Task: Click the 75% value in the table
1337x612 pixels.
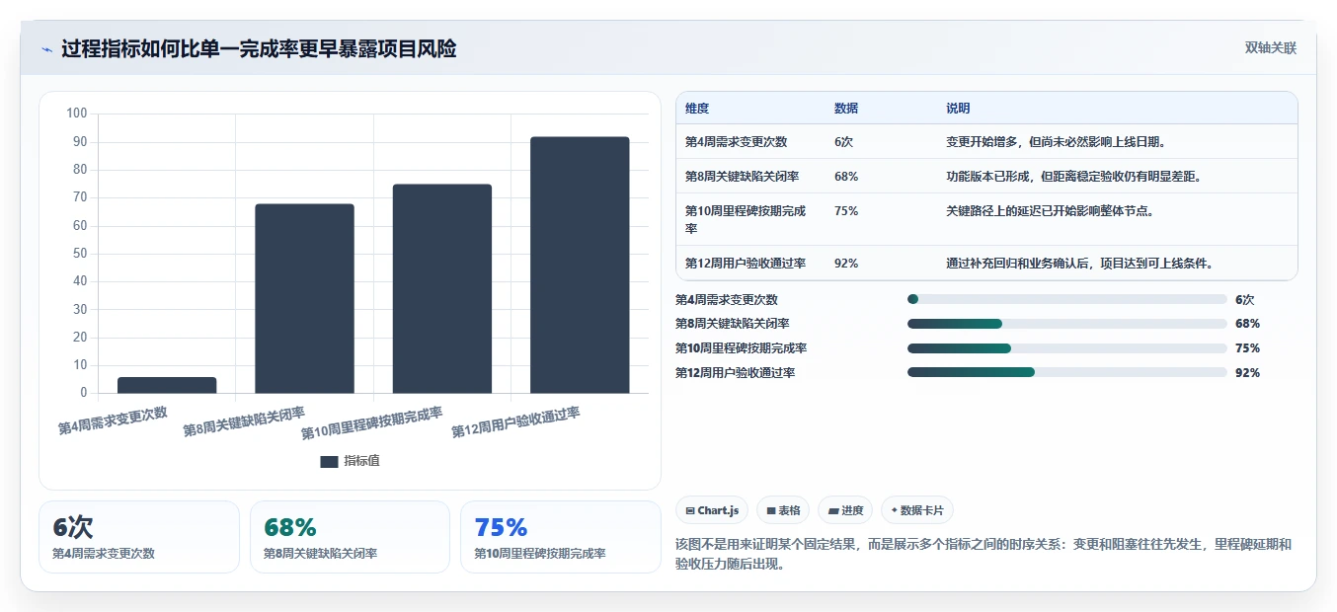Action: pos(846,211)
